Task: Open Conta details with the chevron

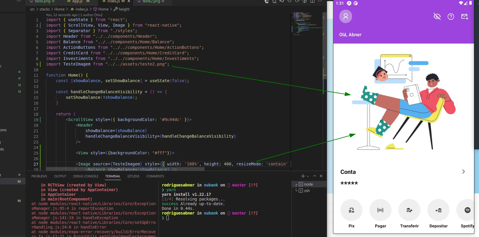Action: 463,172
